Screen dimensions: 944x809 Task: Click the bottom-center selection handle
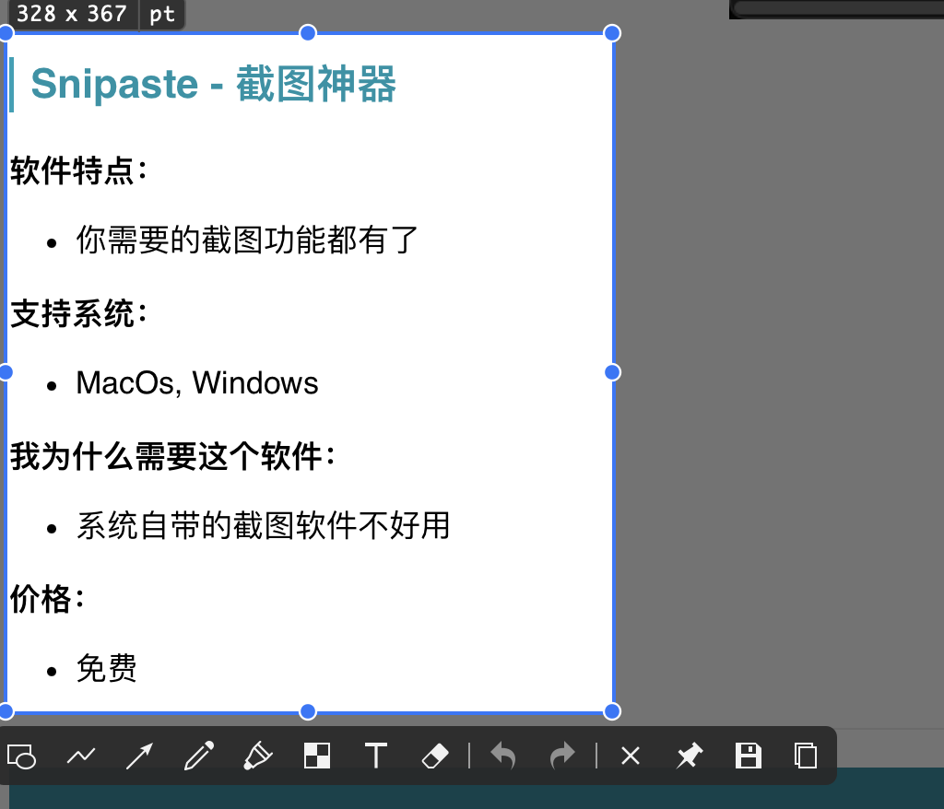click(x=308, y=712)
